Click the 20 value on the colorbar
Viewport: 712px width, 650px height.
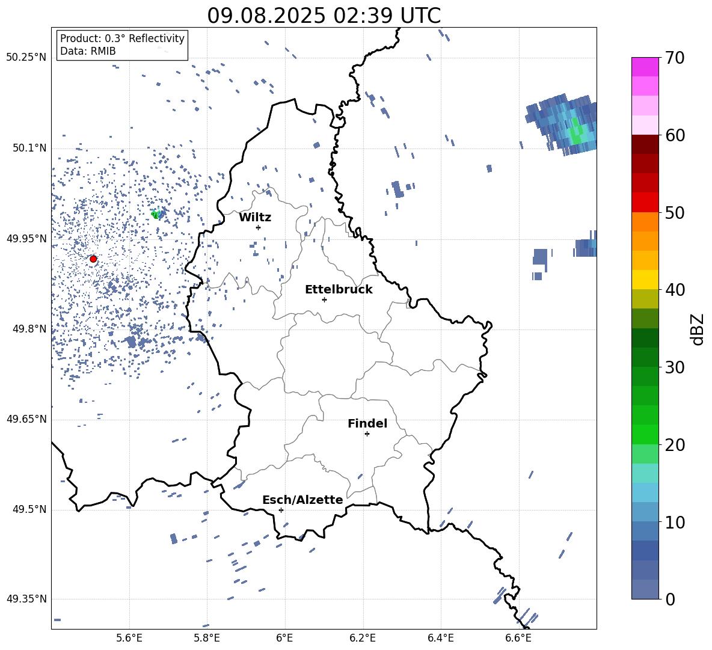675,445
